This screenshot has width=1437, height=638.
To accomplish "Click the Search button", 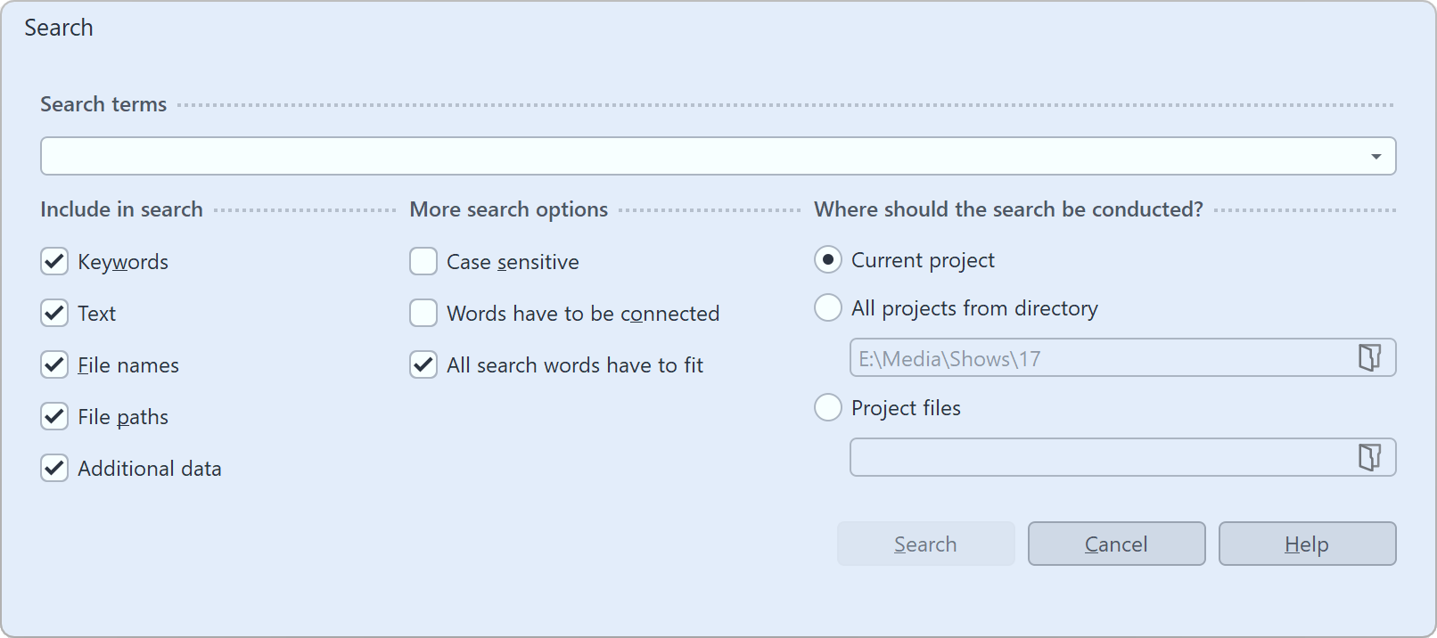I will click(x=925, y=544).
